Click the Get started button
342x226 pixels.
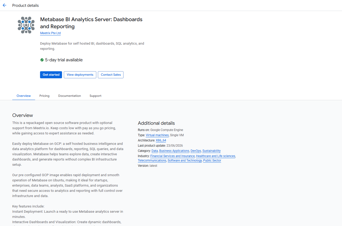(x=51, y=75)
